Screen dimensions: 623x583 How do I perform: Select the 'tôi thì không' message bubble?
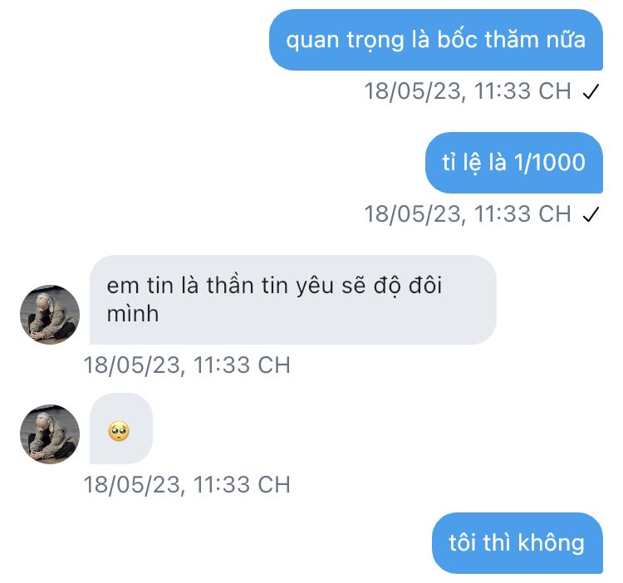(x=518, y=543)
